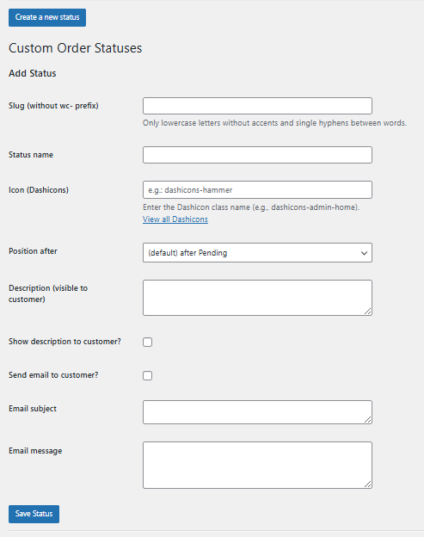The height and width of the screenshot is (537, 424).
Task: Click the Send email to customer? label text
Action: [53, 375]
